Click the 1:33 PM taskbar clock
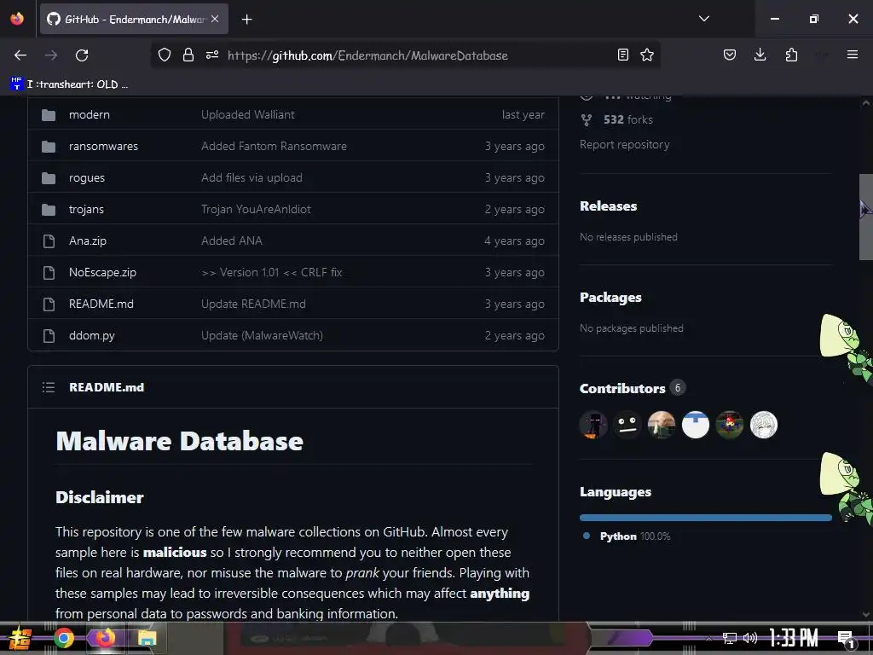This screenshot has height=655, width=873. [794, 638]
